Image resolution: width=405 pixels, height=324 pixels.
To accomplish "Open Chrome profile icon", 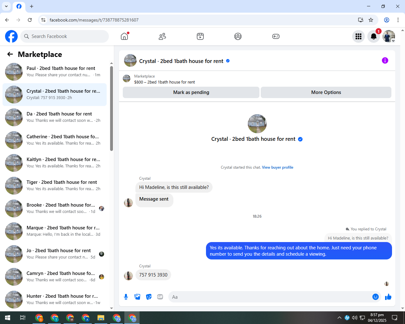I will point(387,20).
